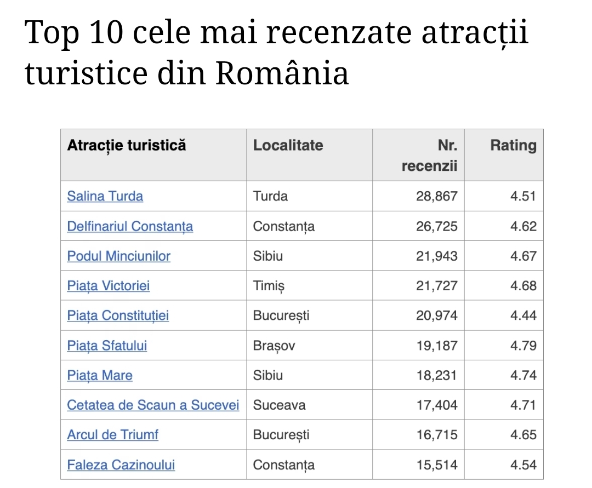Open the Arcul de Triumf link

click(x=112, y=435)
